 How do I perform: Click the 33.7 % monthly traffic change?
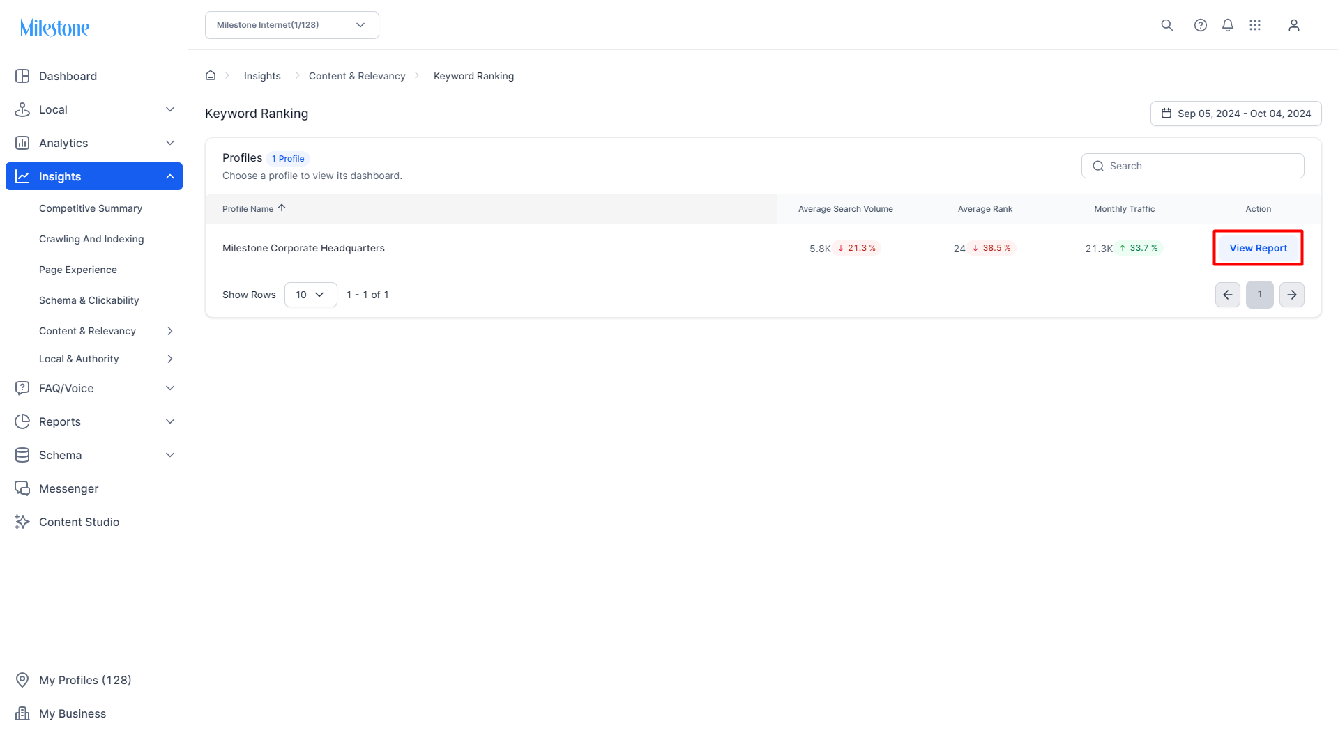pos(1139,248)
